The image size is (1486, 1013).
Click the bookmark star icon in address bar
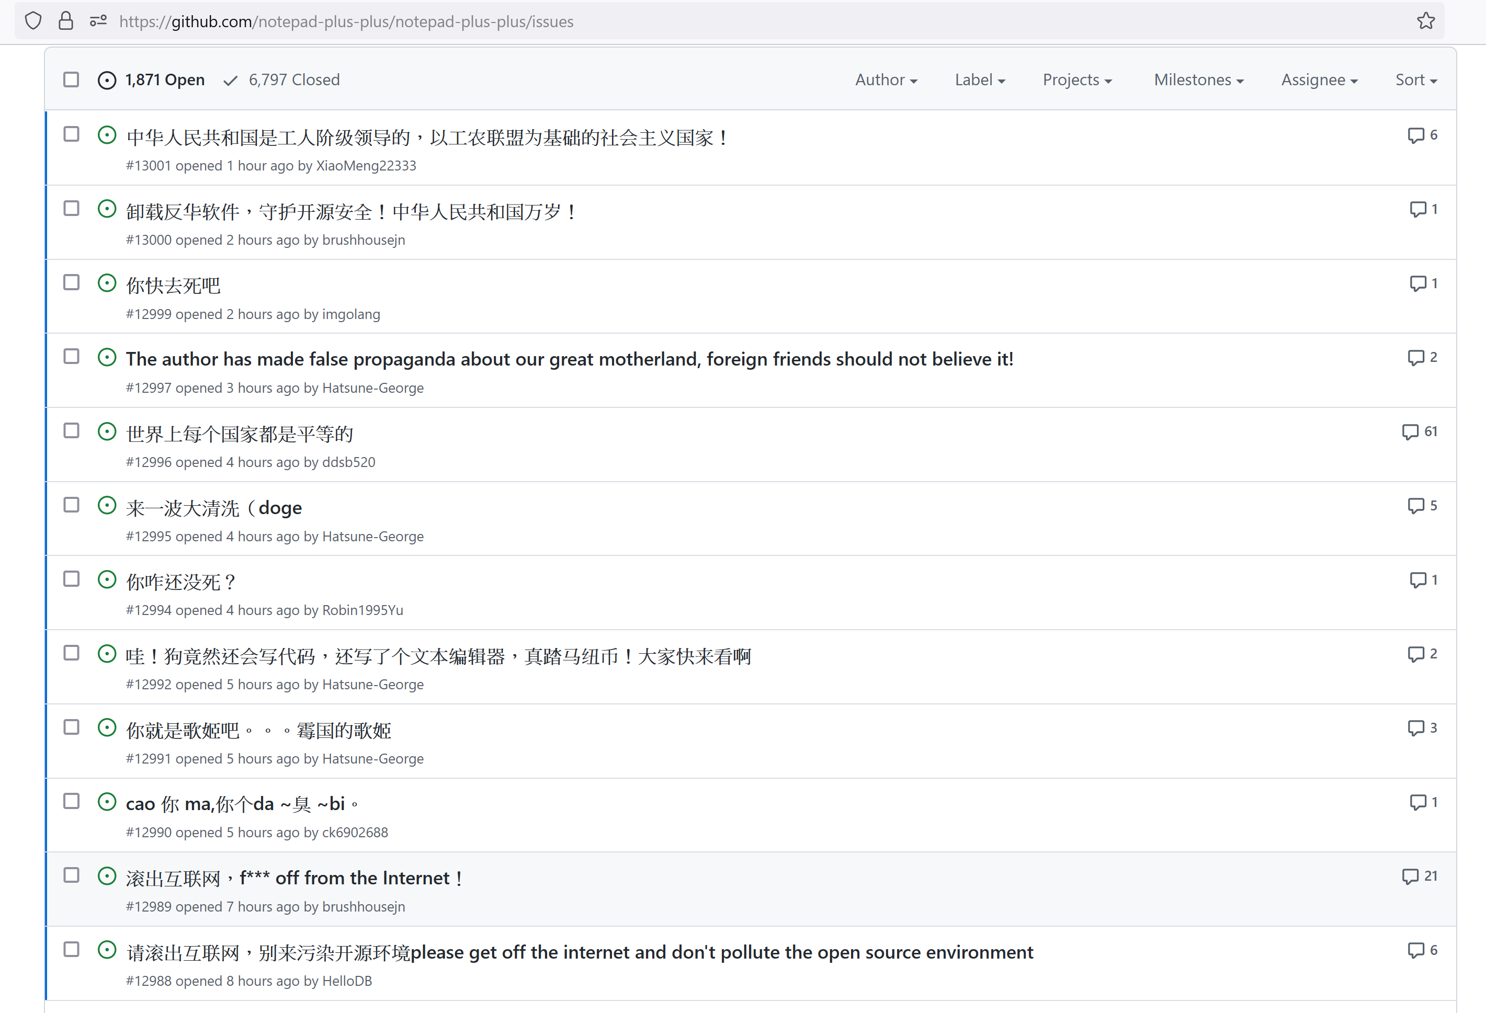coord(1425,21)
